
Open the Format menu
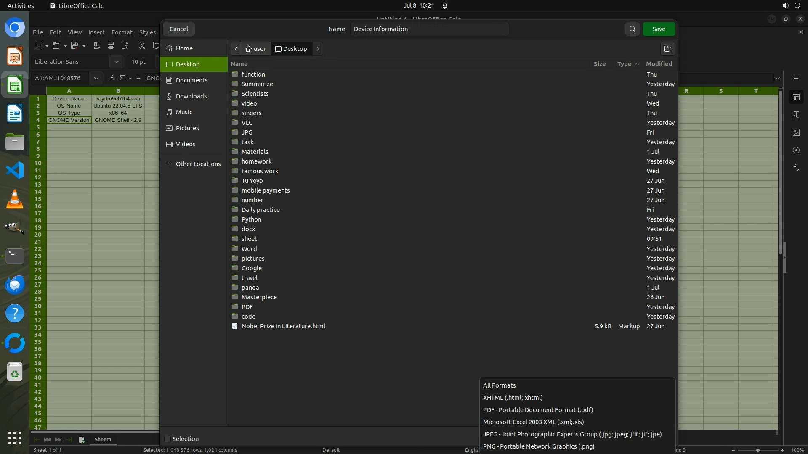tap(122, 32)
